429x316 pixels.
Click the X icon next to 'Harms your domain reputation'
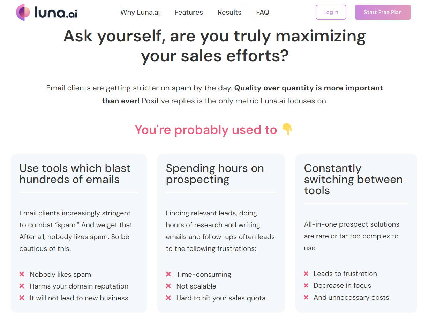tap(22, 286)
